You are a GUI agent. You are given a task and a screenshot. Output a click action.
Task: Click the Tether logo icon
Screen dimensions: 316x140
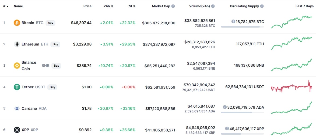click(17, 87)
